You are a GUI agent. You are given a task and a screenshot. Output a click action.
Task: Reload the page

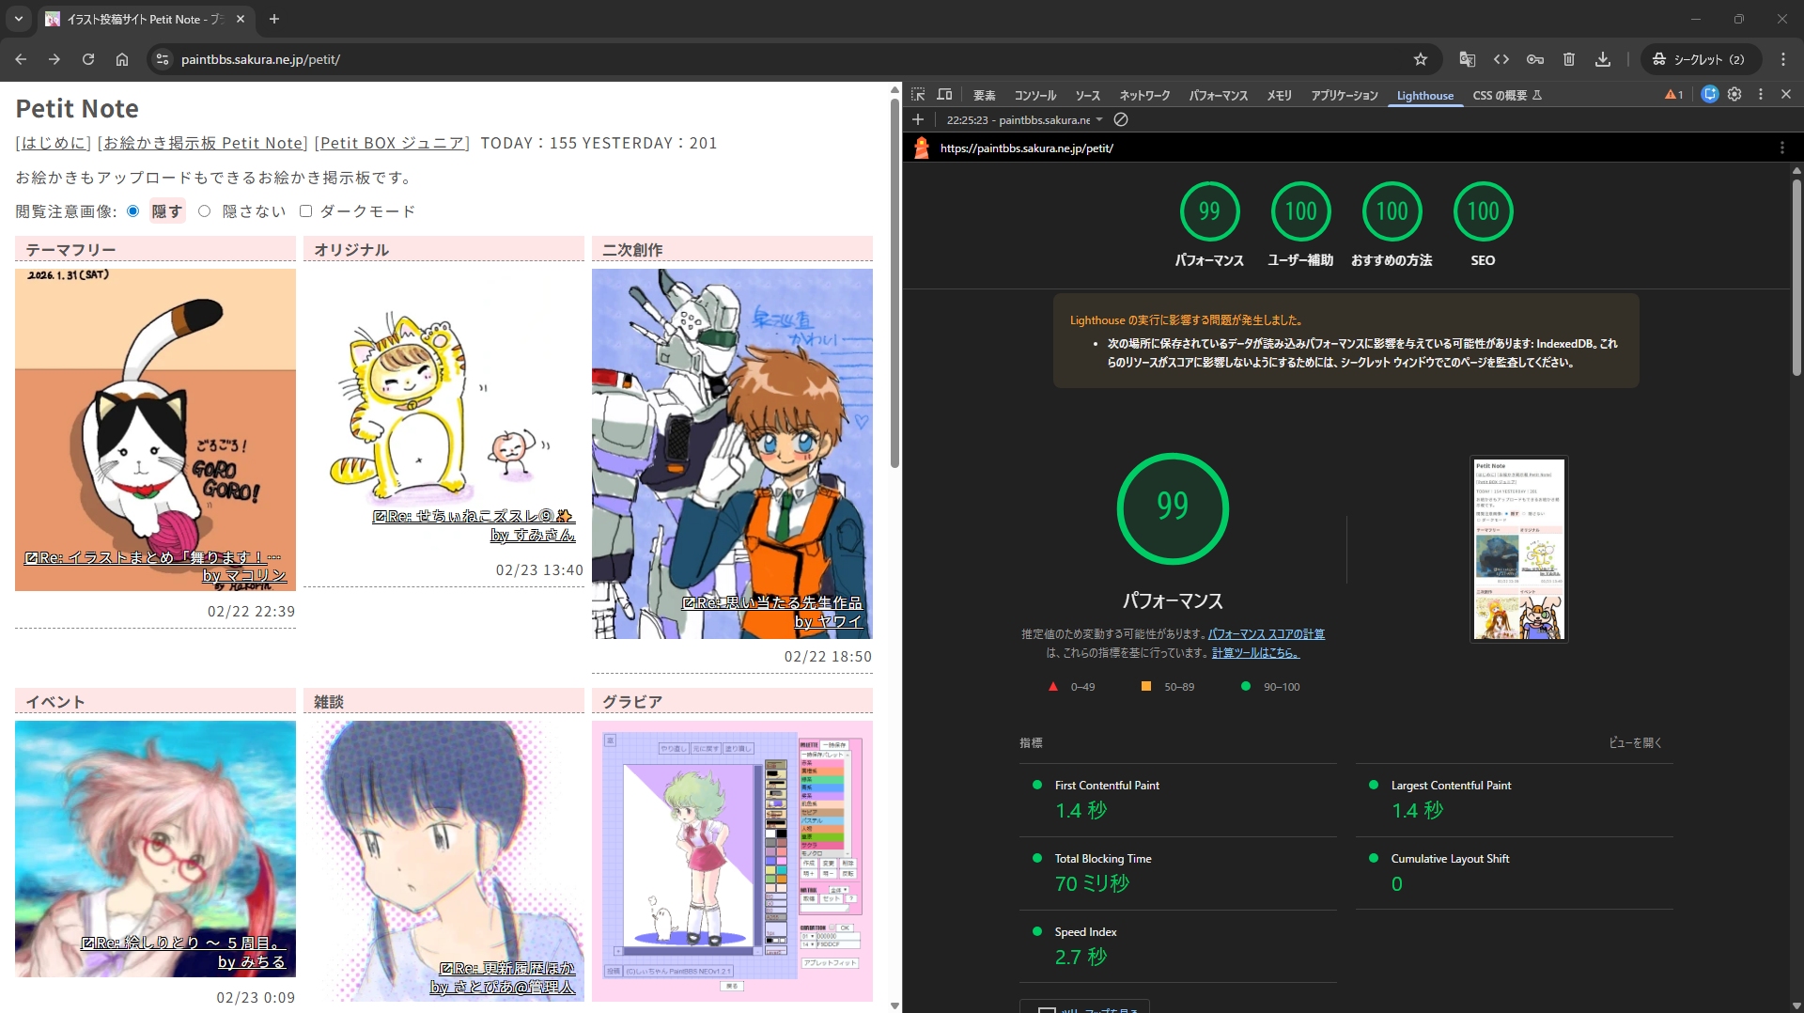click(88, 59)
